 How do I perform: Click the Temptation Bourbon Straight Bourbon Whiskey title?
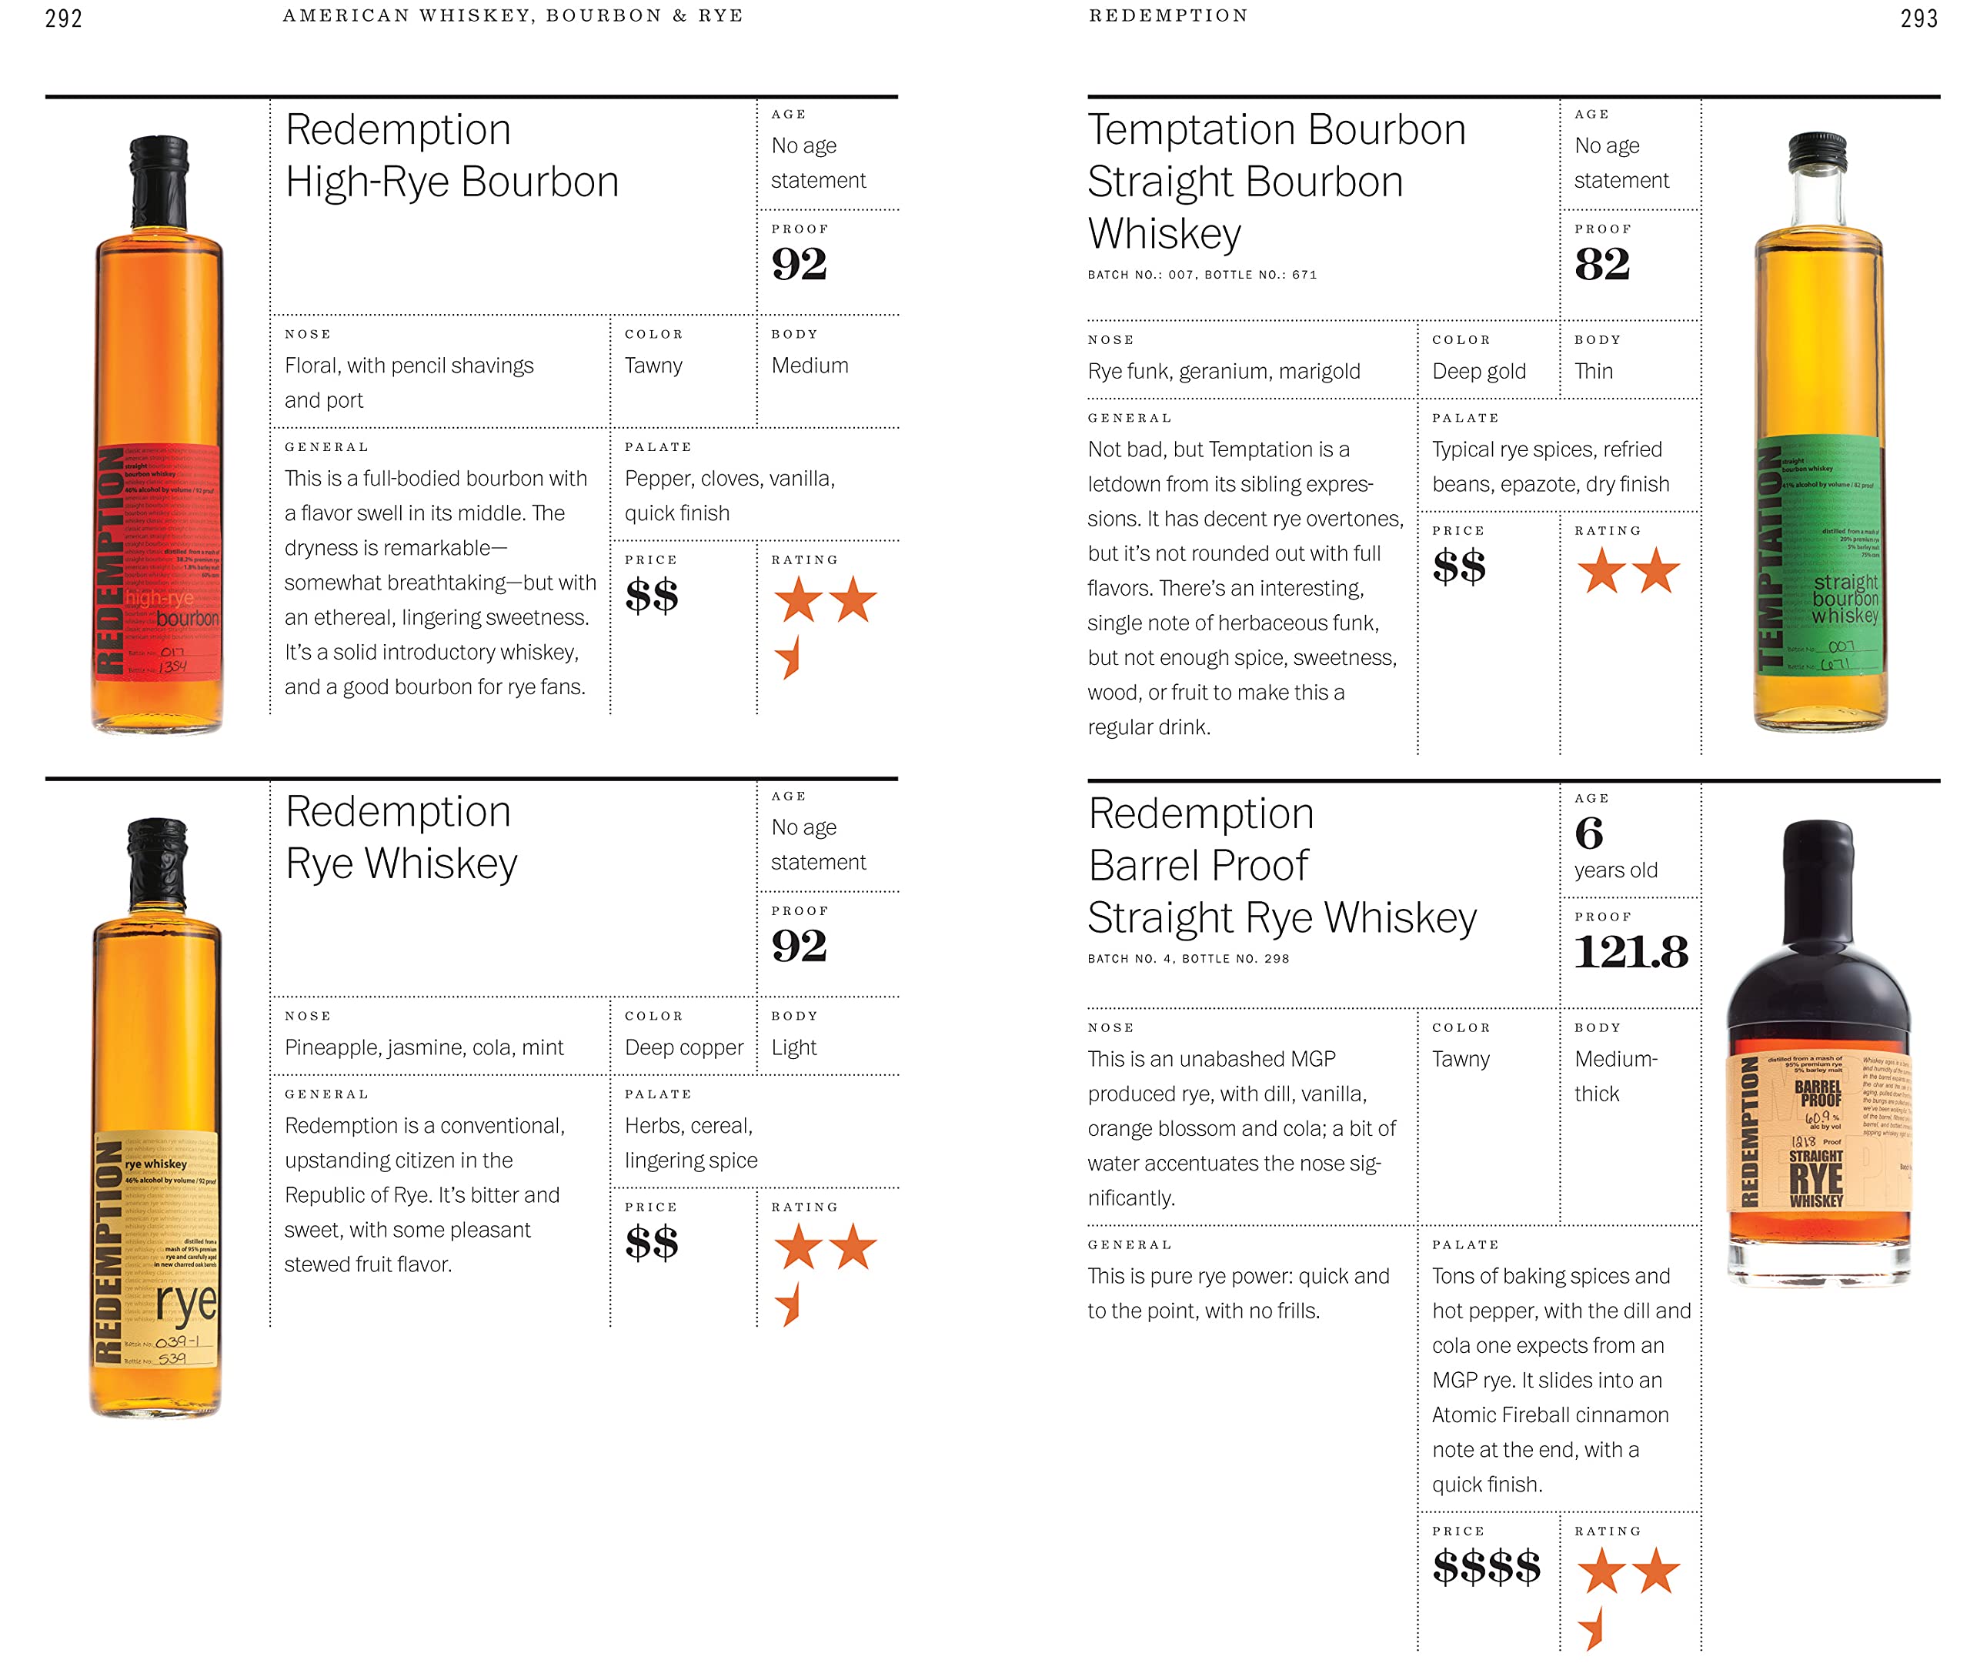1276,181
